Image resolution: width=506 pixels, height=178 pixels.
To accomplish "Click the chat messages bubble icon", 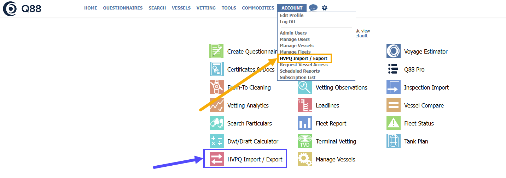I will (313, 8).
